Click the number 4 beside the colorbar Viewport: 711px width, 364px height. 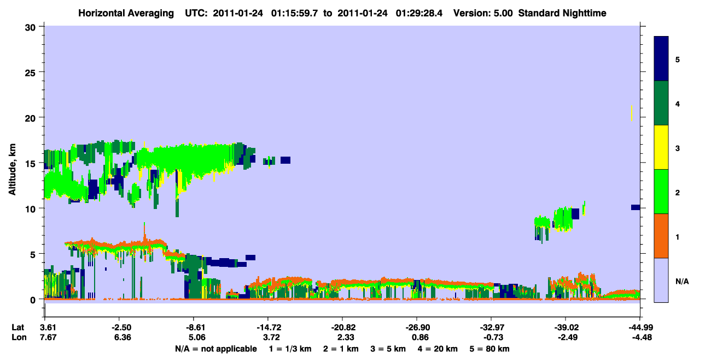coord(678,104)
